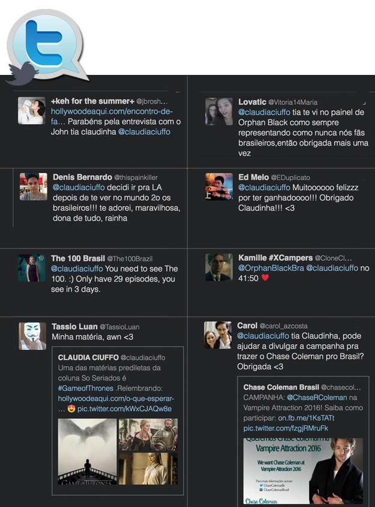375x507 pixels.
Task: Open the hollywoodeaqui.com/encontro-de-fa link
Action: (103, 116)
